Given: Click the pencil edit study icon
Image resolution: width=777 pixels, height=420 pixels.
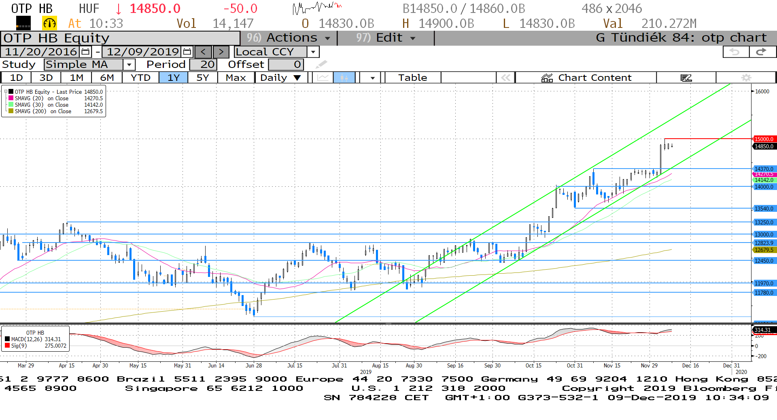Looking at the screenshot, I should click(321, 64).
